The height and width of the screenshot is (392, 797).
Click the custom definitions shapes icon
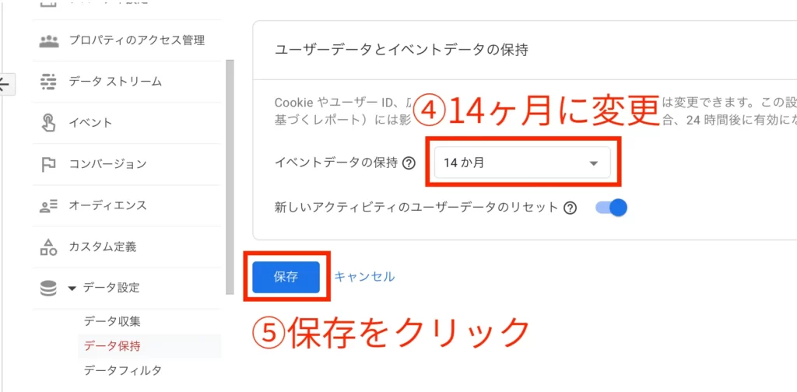tap(48, 247)
